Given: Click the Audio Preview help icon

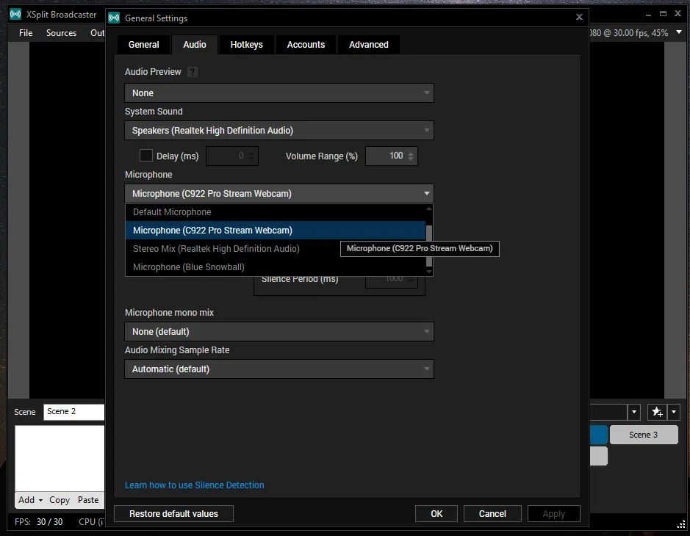Looking at the screenshot, I should click(193, 72).
